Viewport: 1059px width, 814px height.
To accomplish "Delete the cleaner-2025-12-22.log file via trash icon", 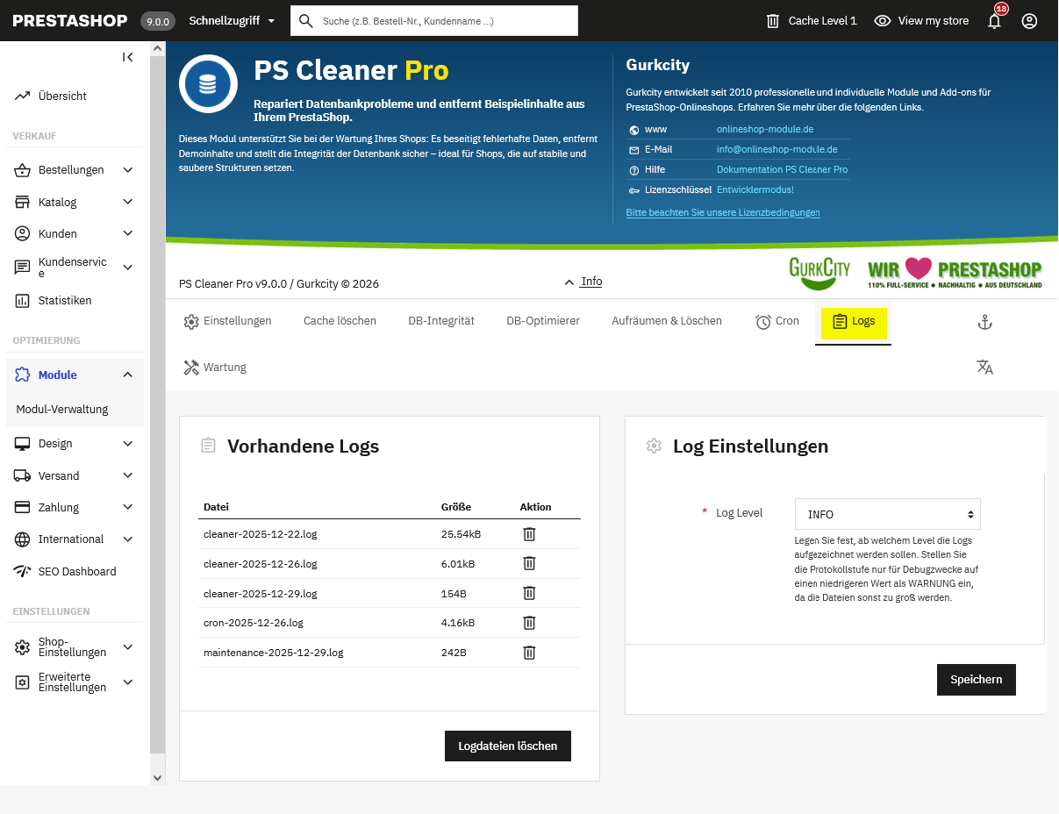I will [529, 534].
